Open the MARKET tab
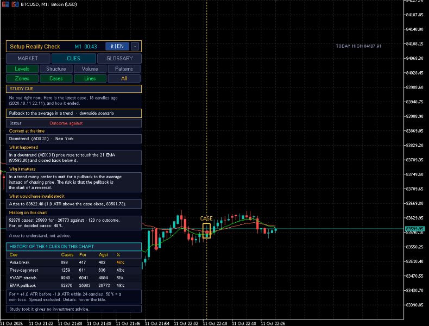429x326 pixels. 28,58
